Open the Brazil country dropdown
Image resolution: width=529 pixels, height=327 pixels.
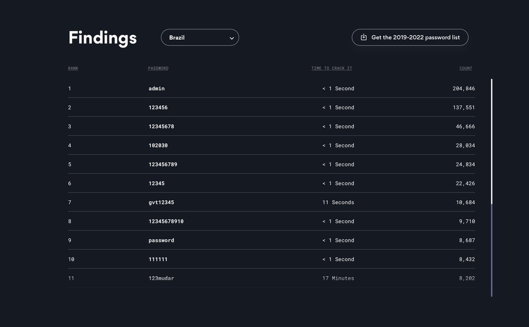[199, 38]
